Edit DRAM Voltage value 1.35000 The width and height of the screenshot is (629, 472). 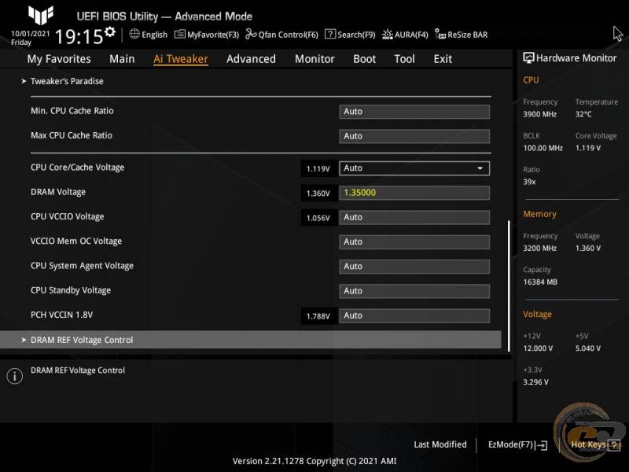click(x=414, y=193)
